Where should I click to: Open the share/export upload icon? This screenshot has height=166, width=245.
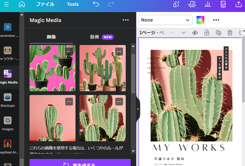tap(238, 5)
